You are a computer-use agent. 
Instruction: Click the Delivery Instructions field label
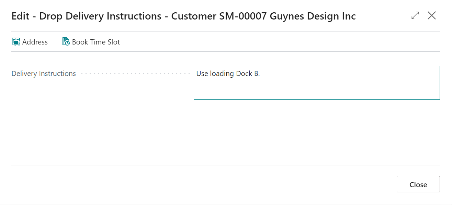[44, 74]
